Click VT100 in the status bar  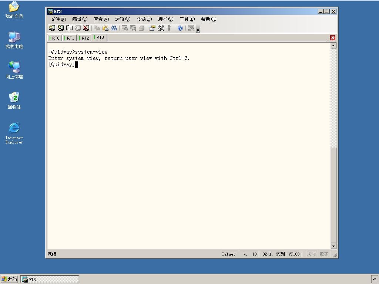294,254
